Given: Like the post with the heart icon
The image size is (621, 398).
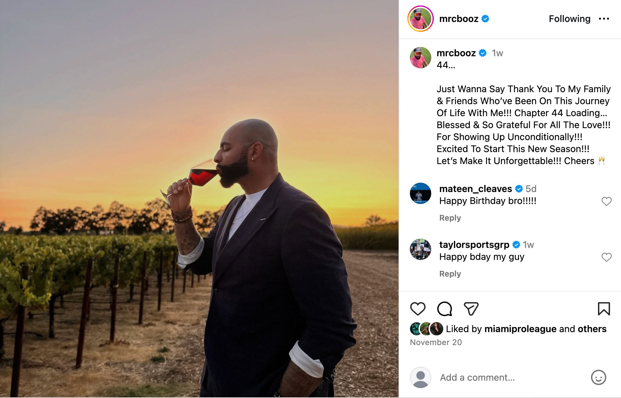Looking at the screenshot, I should pyautogui.click(x=418, y=309).
